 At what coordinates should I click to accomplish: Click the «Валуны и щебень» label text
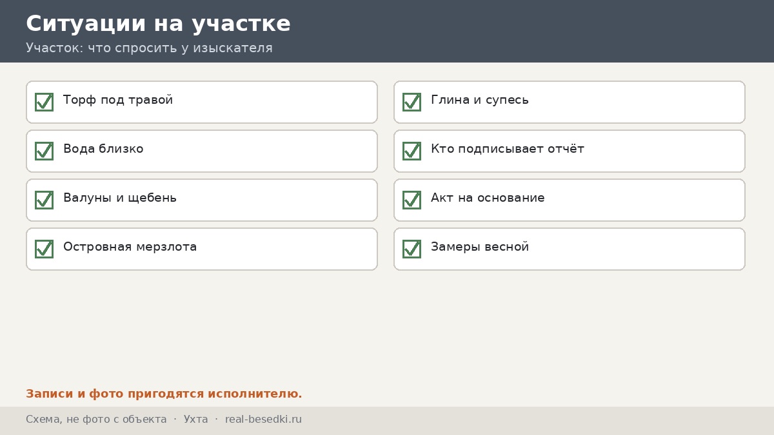coord(120,198)
